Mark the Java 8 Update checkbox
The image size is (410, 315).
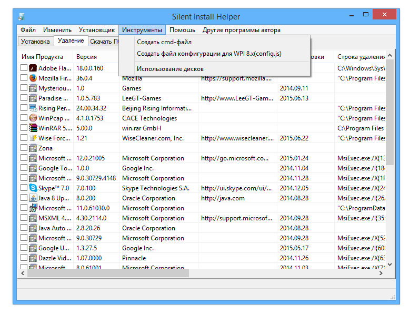24,198
